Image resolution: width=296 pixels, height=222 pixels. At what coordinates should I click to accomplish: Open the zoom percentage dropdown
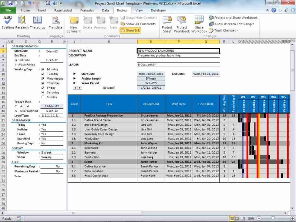pyautogui.click(x=252, y=218)
